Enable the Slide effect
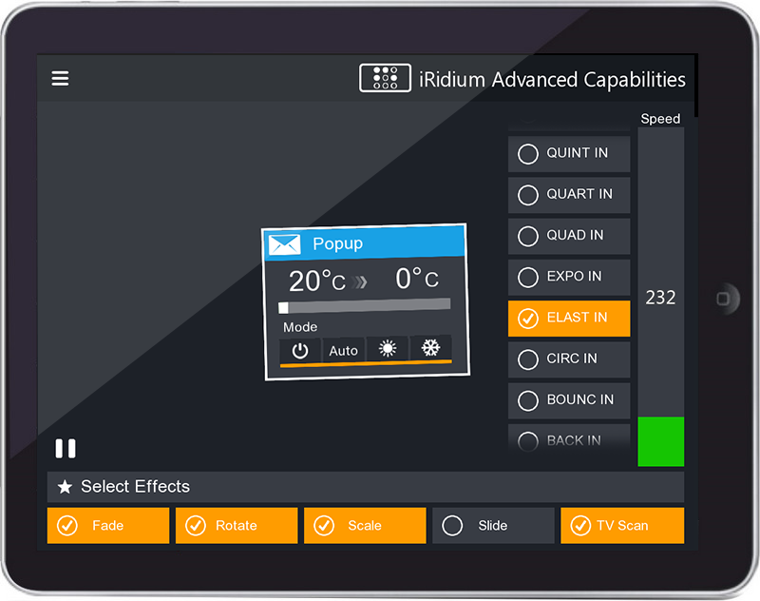 point(493,525)
